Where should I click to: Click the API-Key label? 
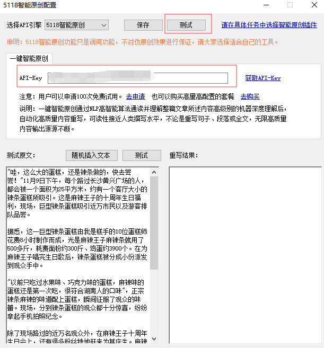[x=31, y=78]
